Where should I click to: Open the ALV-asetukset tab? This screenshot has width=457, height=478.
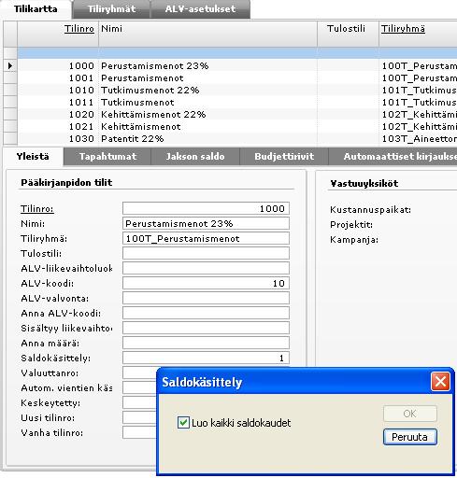200,9
